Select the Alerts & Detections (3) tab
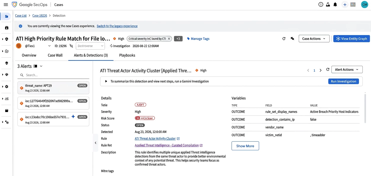This screenshot has height=176, width=371. coord(91,55)
